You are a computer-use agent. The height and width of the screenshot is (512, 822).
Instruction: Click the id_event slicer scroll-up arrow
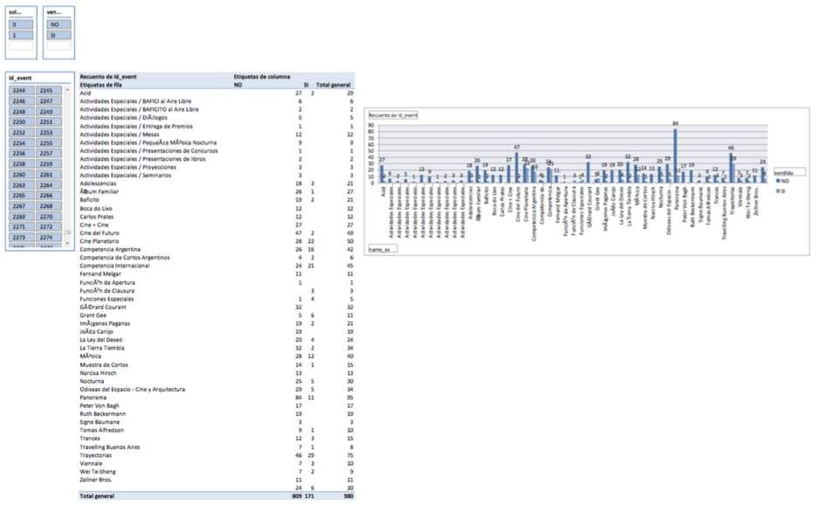click(67, 90)
